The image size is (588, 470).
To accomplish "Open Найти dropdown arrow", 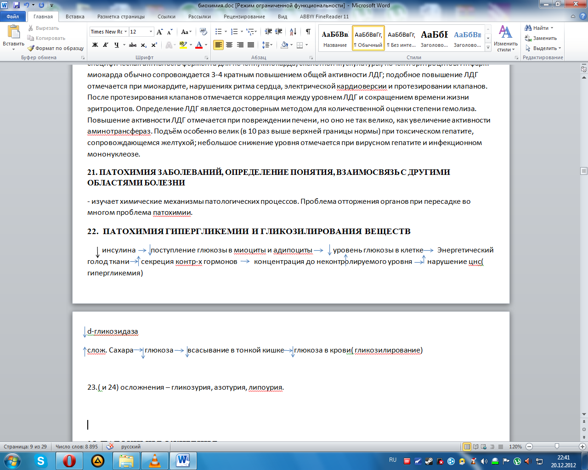I will click(x=552, y=28).
